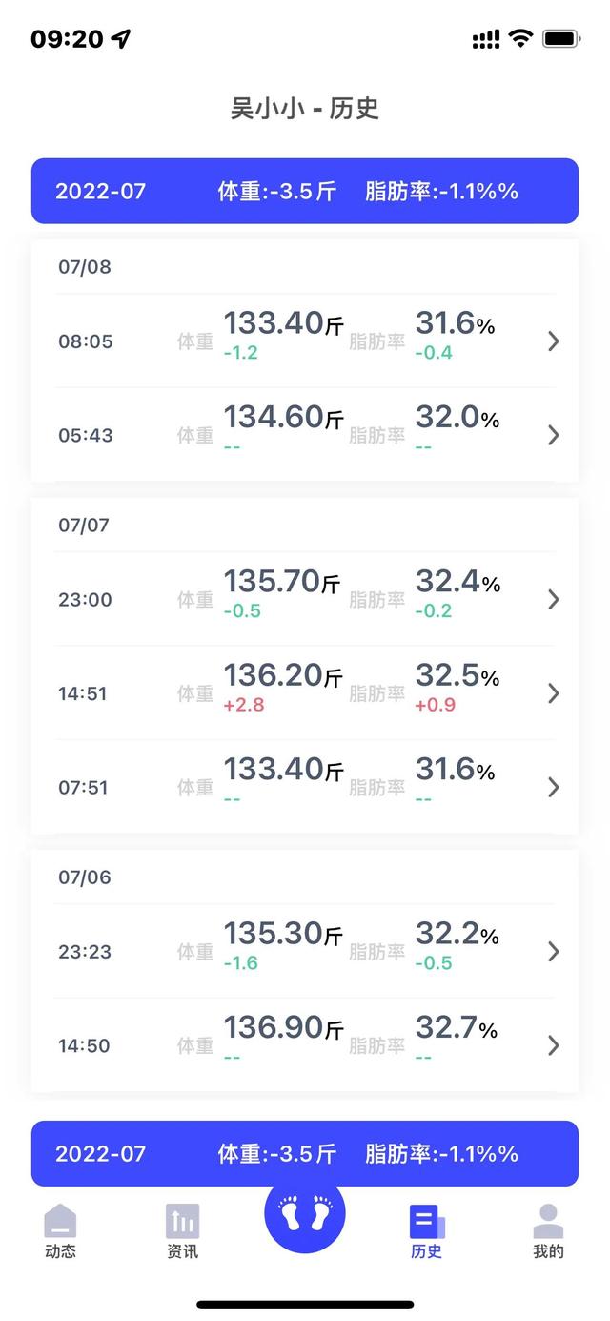The image size is (610, 1321).
Task: Open the 07/07 07:51 record arrow
Action: (553, 787)
